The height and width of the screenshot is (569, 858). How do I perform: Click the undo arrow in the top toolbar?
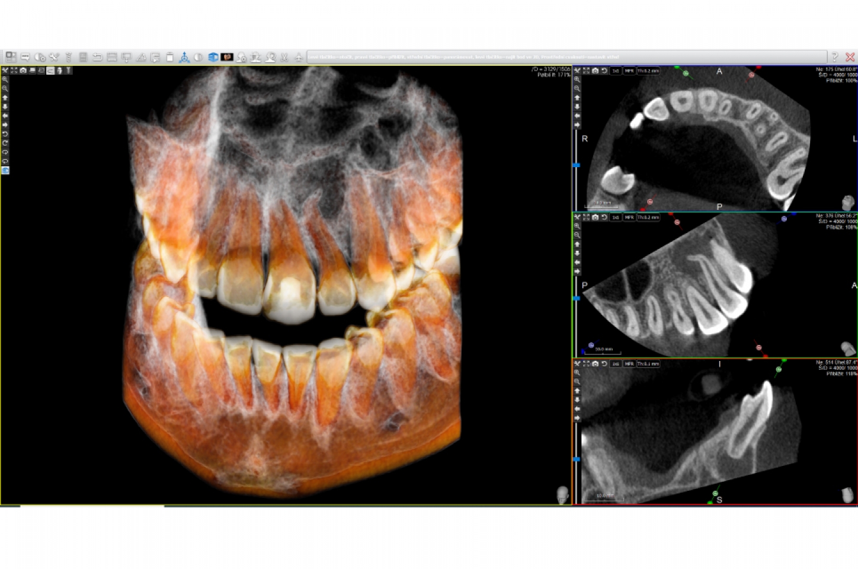97,57
